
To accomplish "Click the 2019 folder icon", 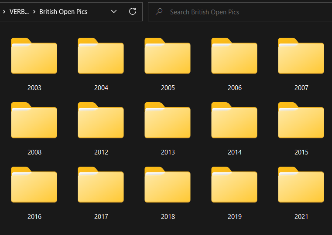I will [x=234, y=185].
